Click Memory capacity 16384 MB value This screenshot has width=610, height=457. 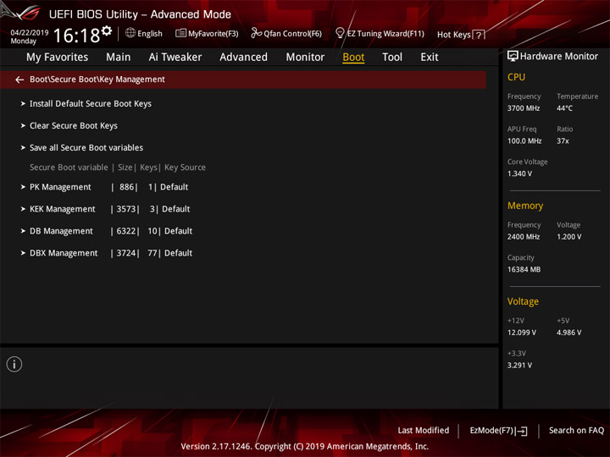pos(524,270)
